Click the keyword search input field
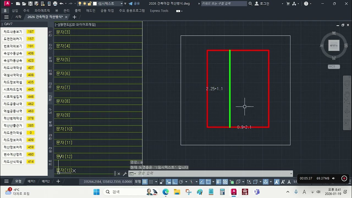This screenshot has width=352, height=198. (224, 4)
